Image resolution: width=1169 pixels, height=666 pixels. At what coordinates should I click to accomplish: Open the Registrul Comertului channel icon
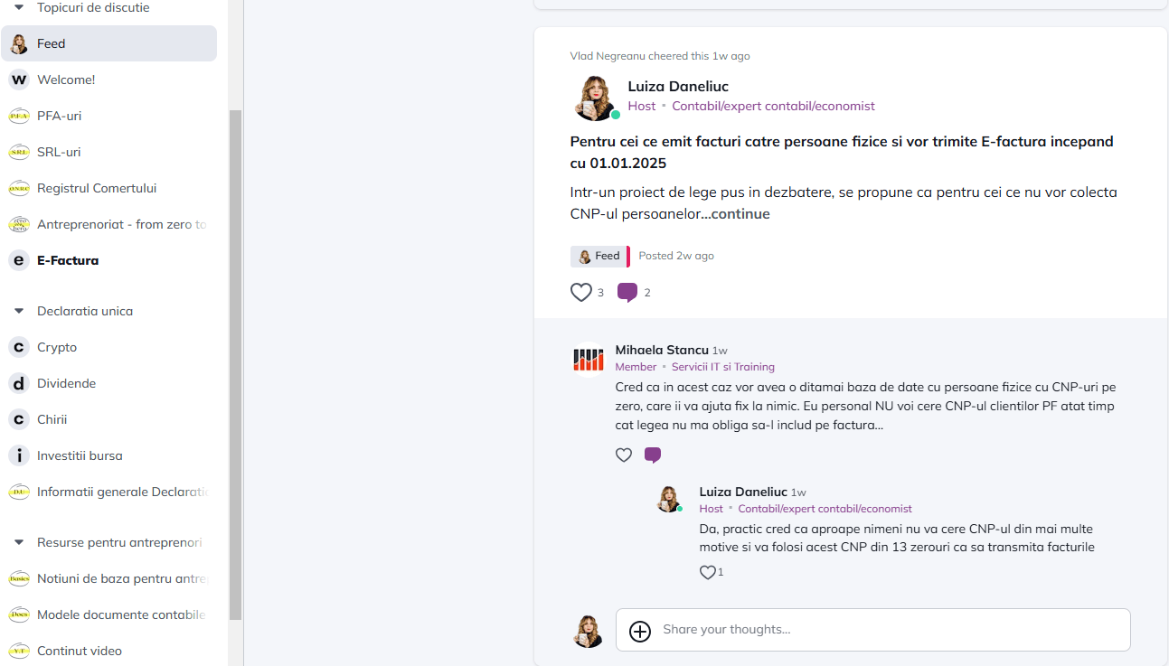click(x=18, y=188)
